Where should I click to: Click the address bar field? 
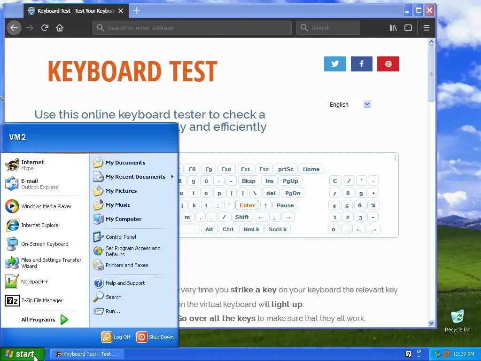pos(192,28)
